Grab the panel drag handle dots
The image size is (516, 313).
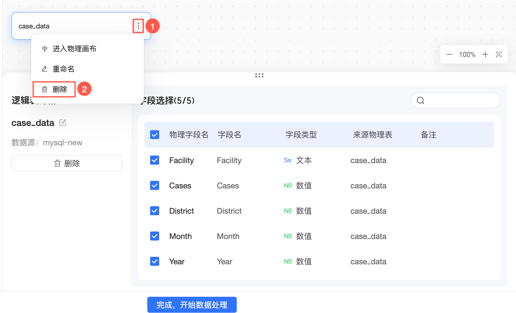(259, 76)
